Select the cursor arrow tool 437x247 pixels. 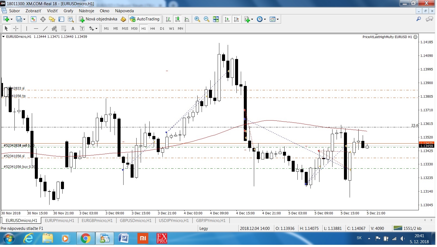pos(6,28)
